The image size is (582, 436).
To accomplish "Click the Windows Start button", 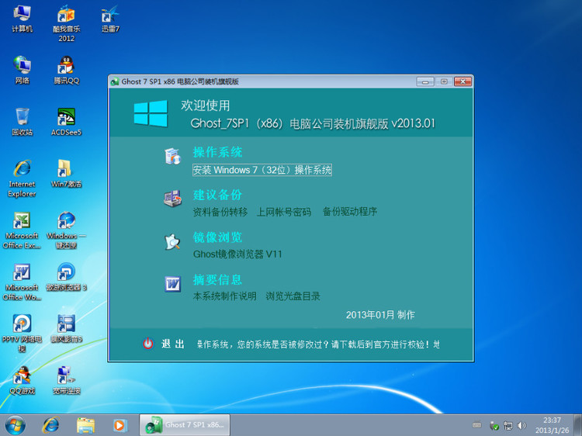I will [x=15, y=424].
